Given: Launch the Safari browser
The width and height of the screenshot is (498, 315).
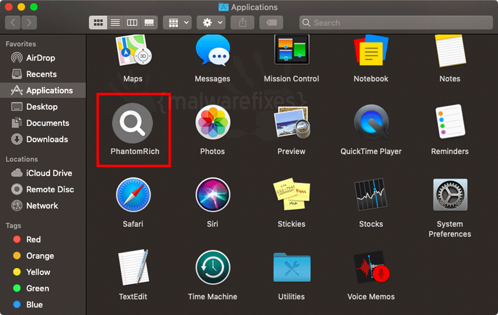Looking at the screenshot, I should [133, 195].
